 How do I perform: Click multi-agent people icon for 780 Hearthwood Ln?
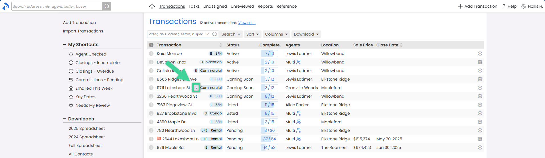(x=299, y=130)
